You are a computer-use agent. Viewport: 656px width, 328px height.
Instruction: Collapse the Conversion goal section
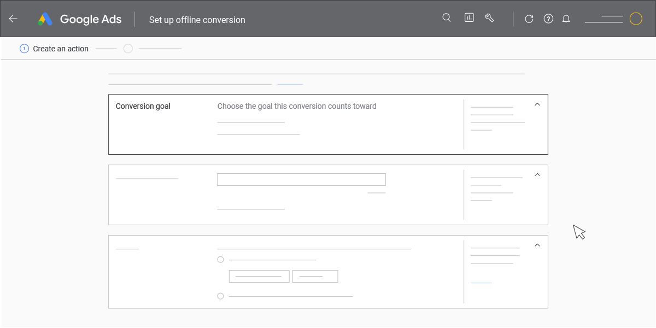537,103
